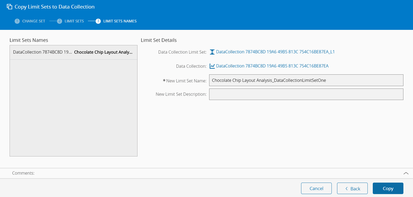Click the chart icon beside the Data Collection link
This screenshot has height=197, width=413.
(212, 66)
